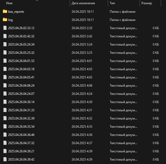The width and height of the screenshot is (166, 164).
Task: Click the 2025.04.26.04.32.39 file icon
Action: click(x=5, y=118)
